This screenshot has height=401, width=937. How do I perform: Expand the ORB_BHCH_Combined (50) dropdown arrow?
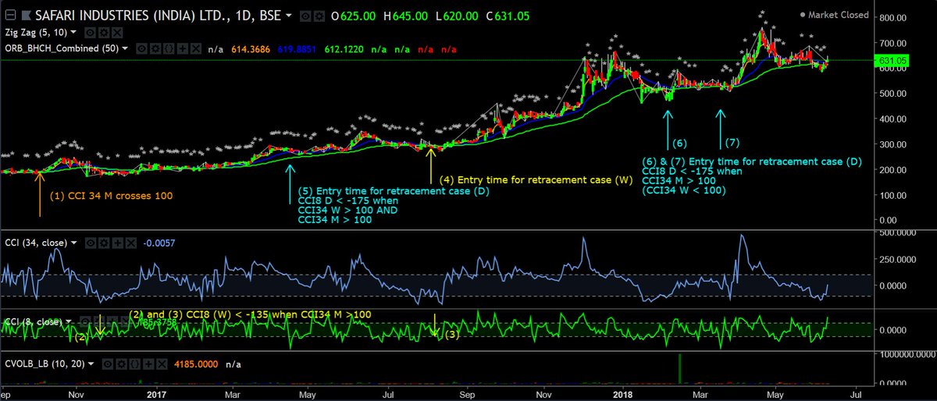(x=125, y=48)
